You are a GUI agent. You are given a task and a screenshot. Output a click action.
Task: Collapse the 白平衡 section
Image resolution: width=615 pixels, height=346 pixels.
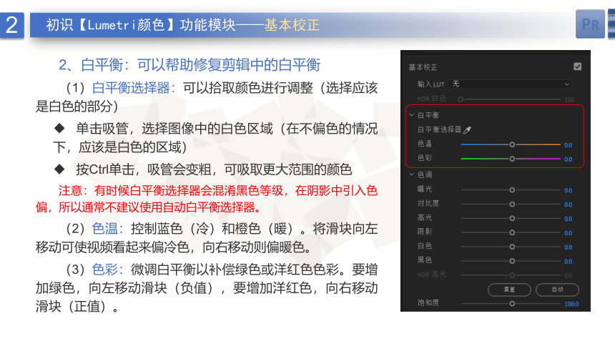coord(411,115)
